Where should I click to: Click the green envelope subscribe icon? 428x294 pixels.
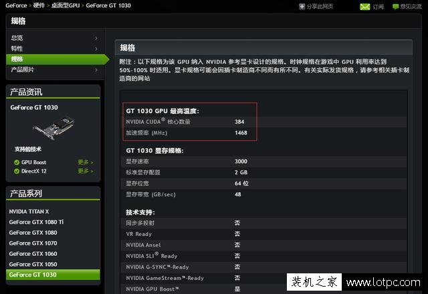(x=365, y=7)
